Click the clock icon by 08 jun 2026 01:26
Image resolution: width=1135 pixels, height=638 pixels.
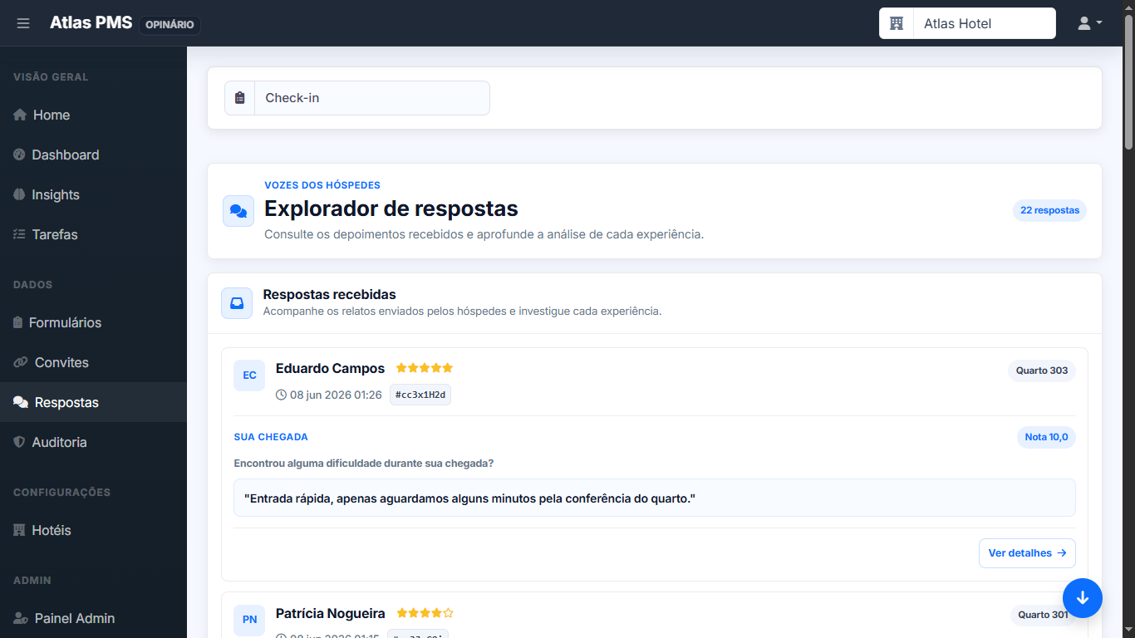click(281, 395)
